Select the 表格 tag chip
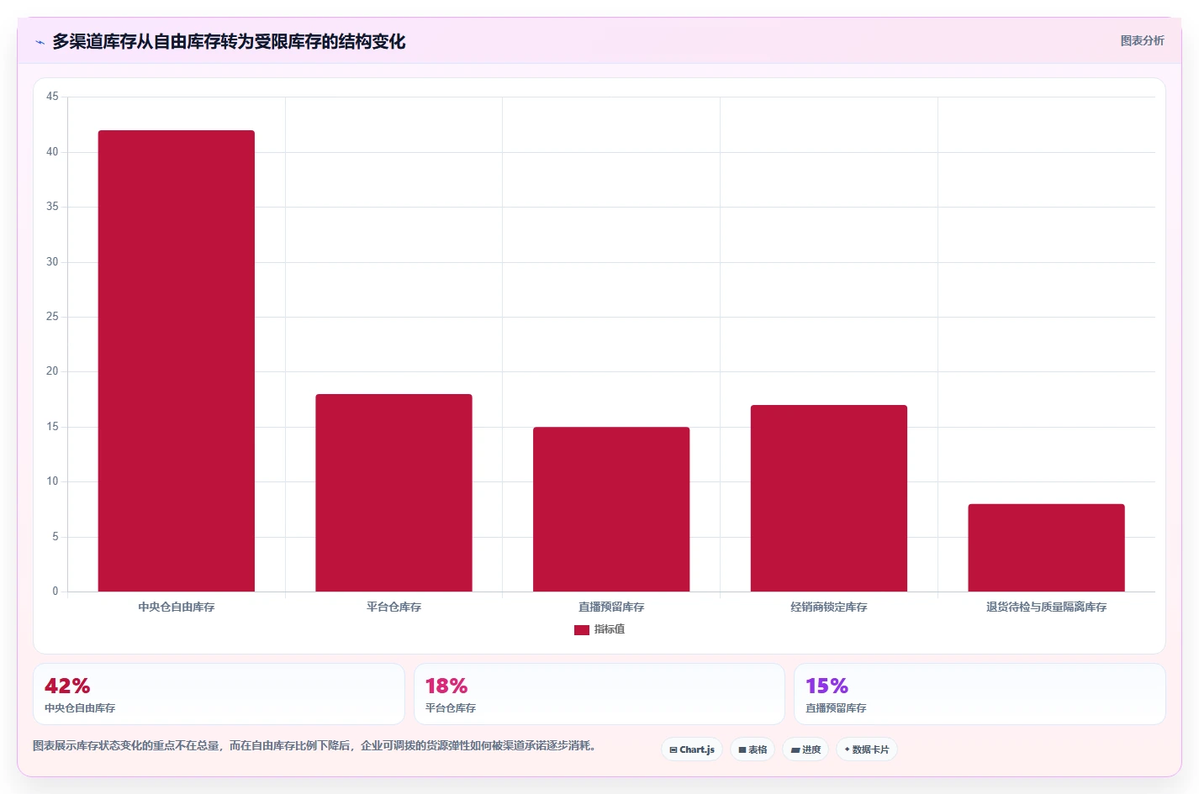This screenshot has width=1199, height=794. click(x=753, y=749)
